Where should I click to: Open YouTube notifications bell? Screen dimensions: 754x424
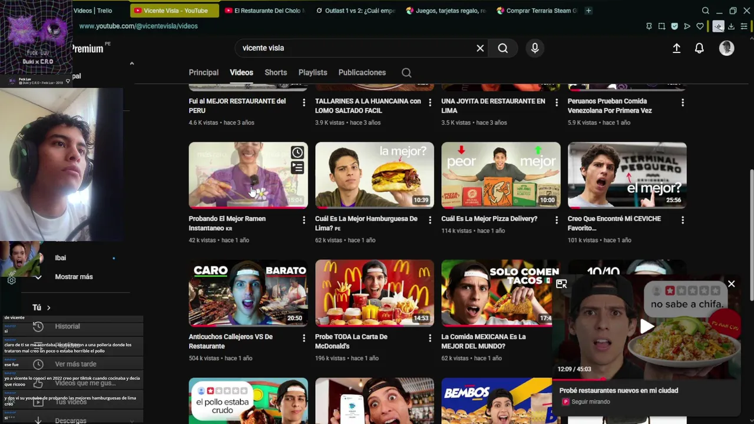pyautogui.click(x=699, y=48)
